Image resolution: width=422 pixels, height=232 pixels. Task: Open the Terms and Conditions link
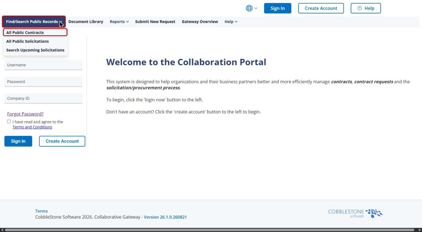pos(32,127)
